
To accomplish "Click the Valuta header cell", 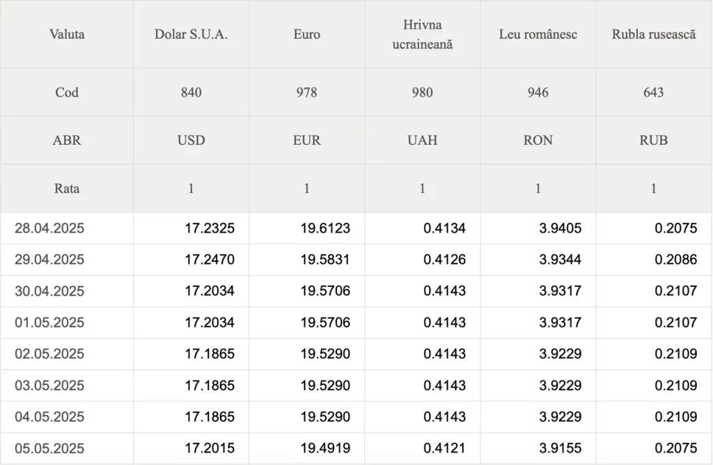I will click(x=67, y=35).
